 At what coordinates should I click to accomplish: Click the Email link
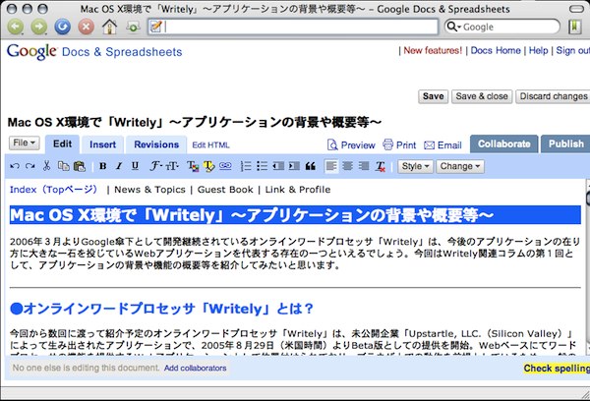pos(442,145)
